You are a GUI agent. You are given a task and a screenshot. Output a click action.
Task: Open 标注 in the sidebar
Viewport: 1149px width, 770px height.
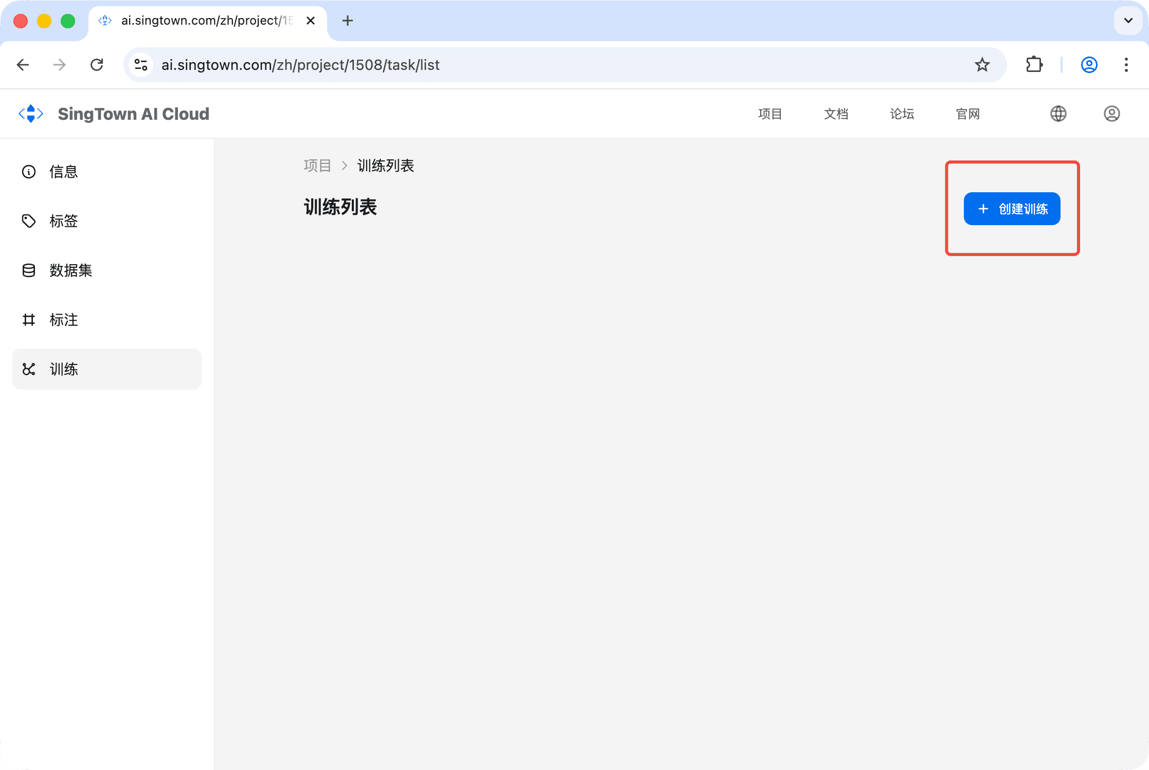pos(63,320)
